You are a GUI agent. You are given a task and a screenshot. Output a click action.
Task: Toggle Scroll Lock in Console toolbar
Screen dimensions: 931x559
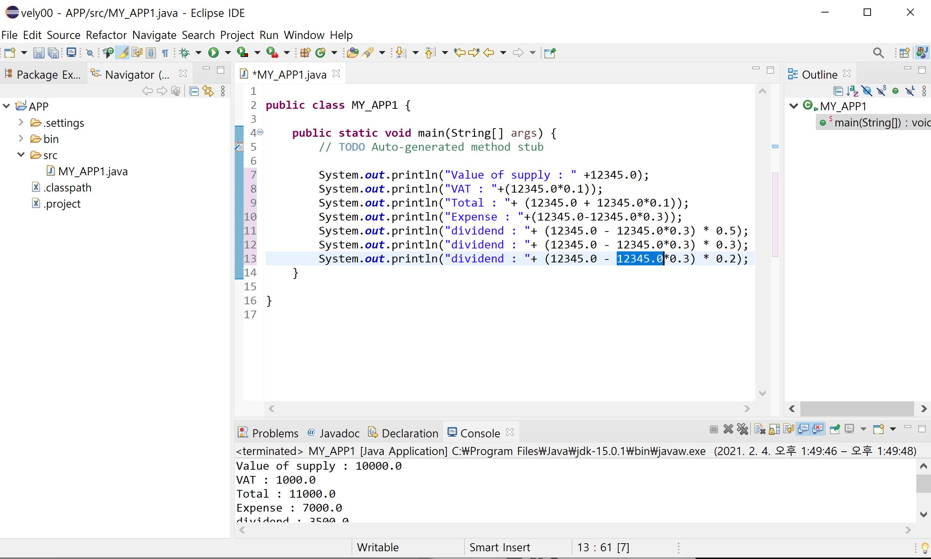[x=774, y=429]
